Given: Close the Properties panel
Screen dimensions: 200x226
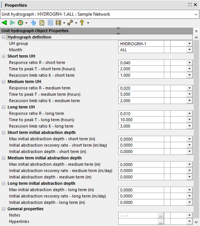Looking at the screenshot, I should pyautogui.click(x=196, y=5).
